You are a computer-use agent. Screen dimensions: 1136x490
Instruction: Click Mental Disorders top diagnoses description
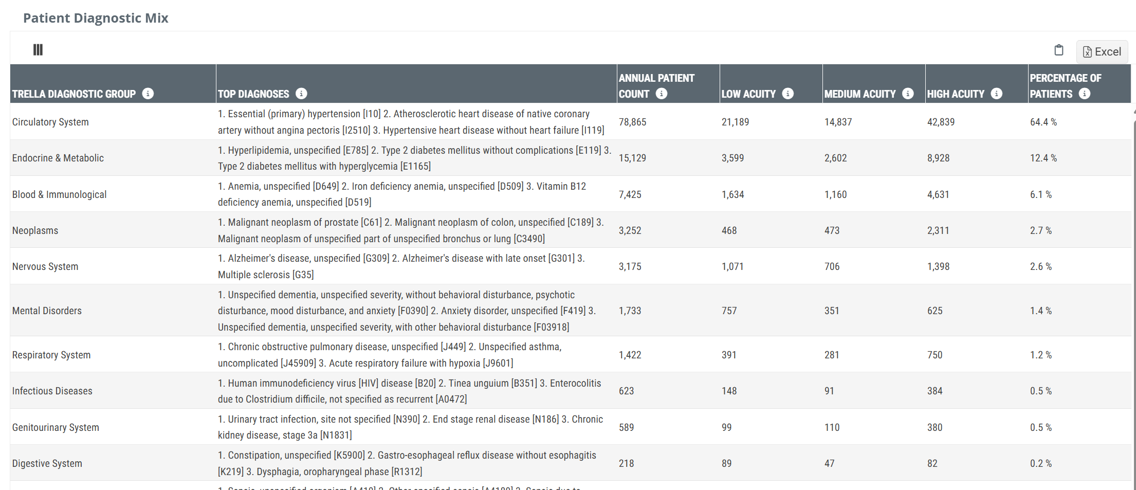click(407, 311)
